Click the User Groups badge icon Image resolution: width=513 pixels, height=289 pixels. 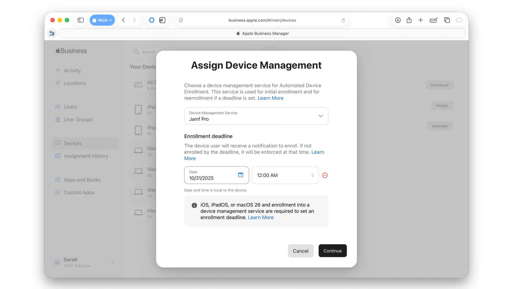pyautogui.click(x=58, y=120)
